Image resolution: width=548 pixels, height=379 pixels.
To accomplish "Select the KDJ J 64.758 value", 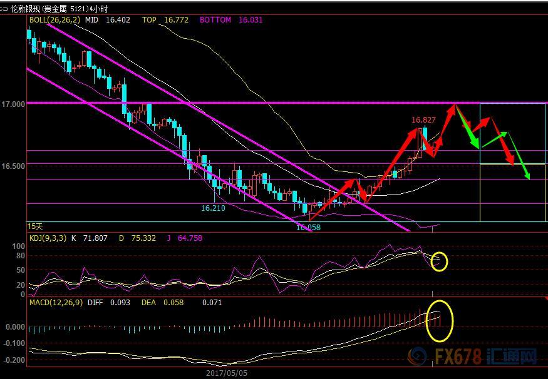I will coord(178,238).
